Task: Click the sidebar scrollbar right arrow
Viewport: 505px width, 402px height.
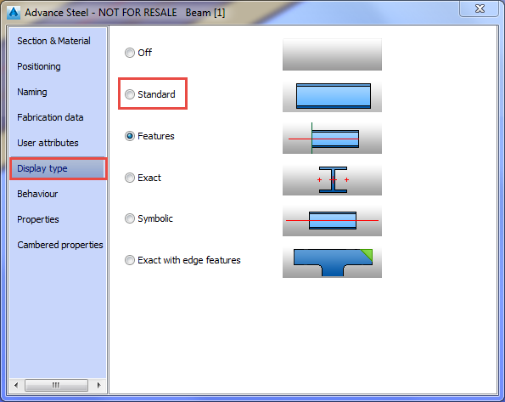Action: point(98,385)
